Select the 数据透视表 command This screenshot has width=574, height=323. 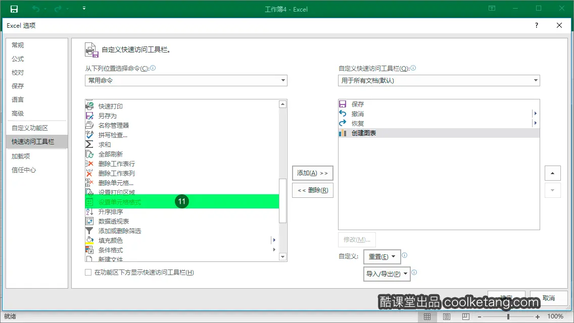[x=181, y=222]
